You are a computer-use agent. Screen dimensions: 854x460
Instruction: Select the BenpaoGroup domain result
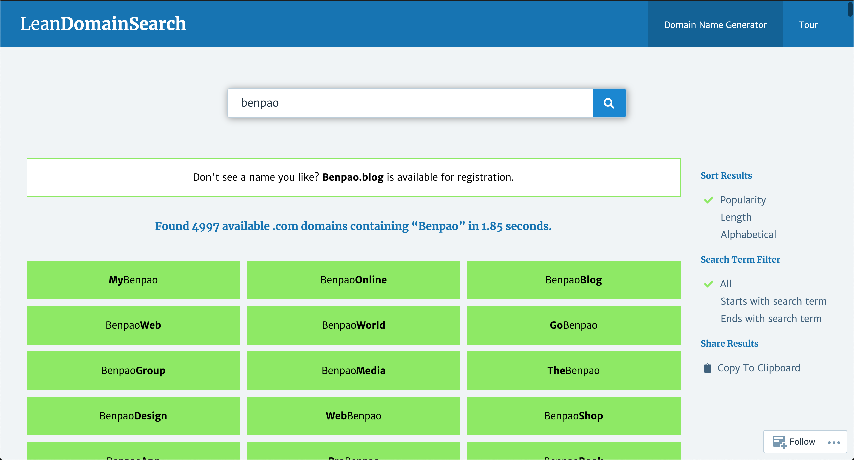[x=133, y=371]
